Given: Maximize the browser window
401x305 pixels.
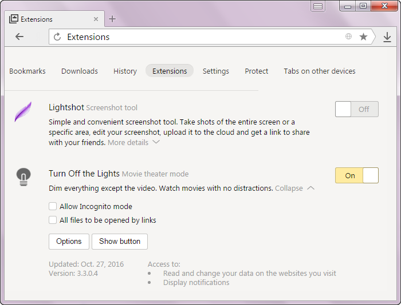Looking at the screenshot, I should [363, 6].
